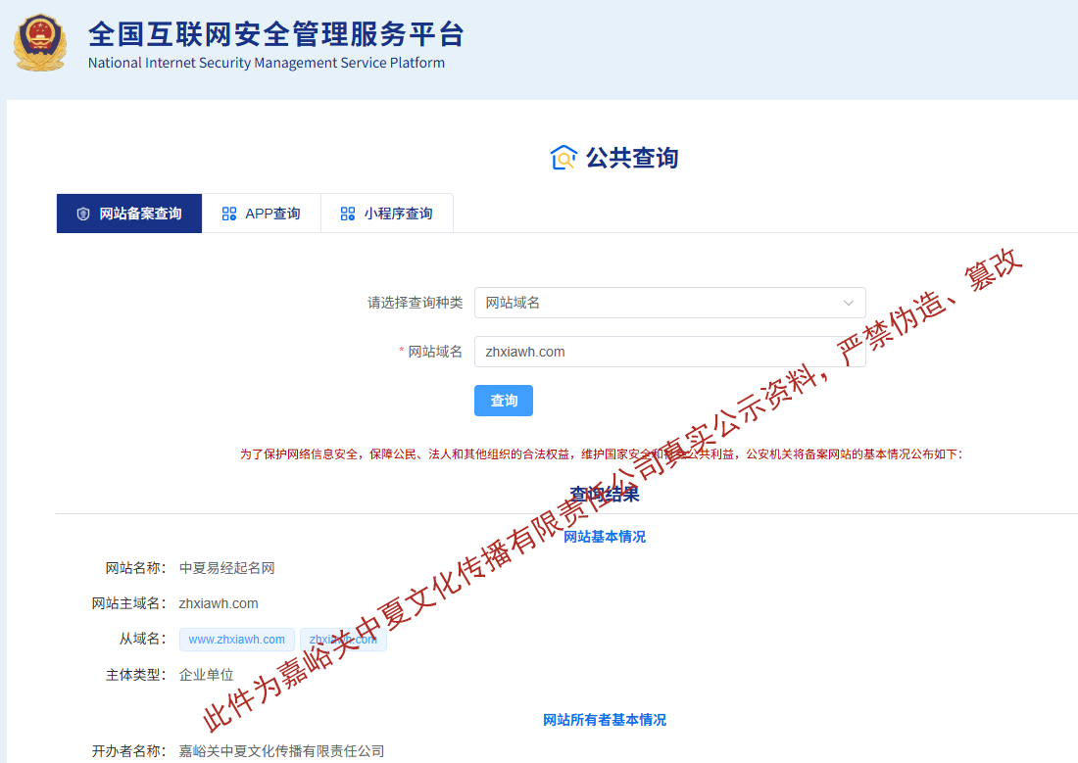1078x763 pixels.
Task: Switch to the 网站备案查询 tab
Action: coord(129,214)
